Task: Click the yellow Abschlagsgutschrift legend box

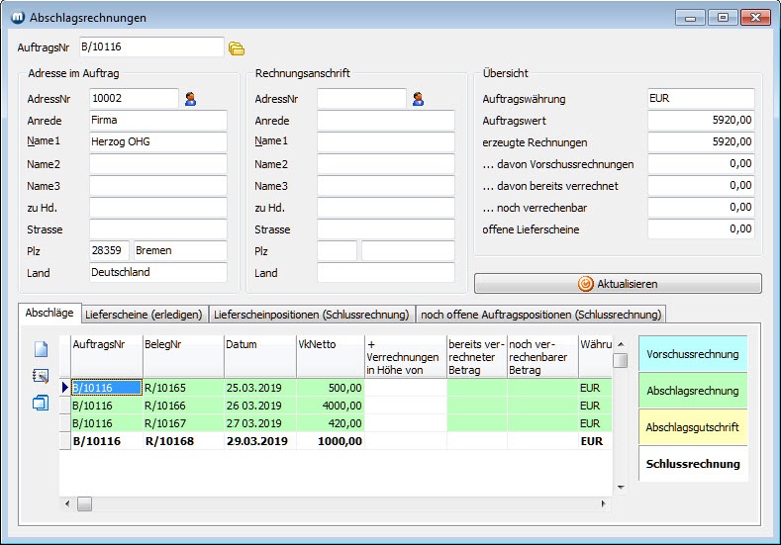Action: pyautogui.click(x=692, y=427)
